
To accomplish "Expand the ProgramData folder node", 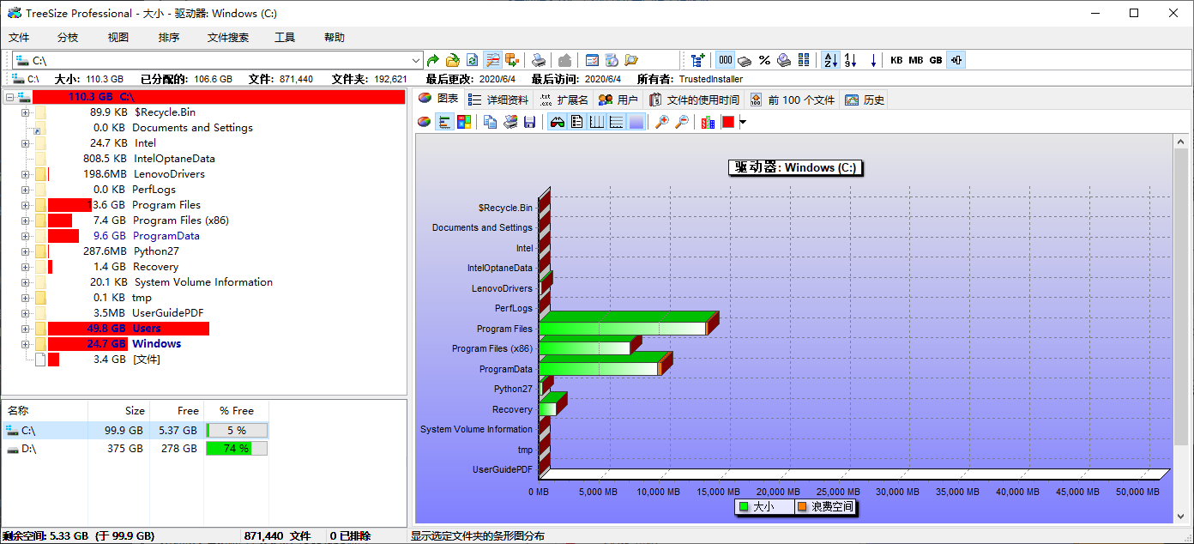I will [25, 236].
